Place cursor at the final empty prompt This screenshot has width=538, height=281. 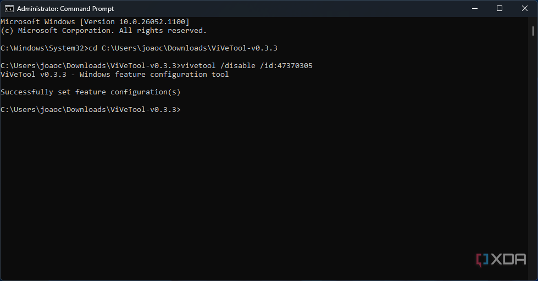[x=183, y=109]
